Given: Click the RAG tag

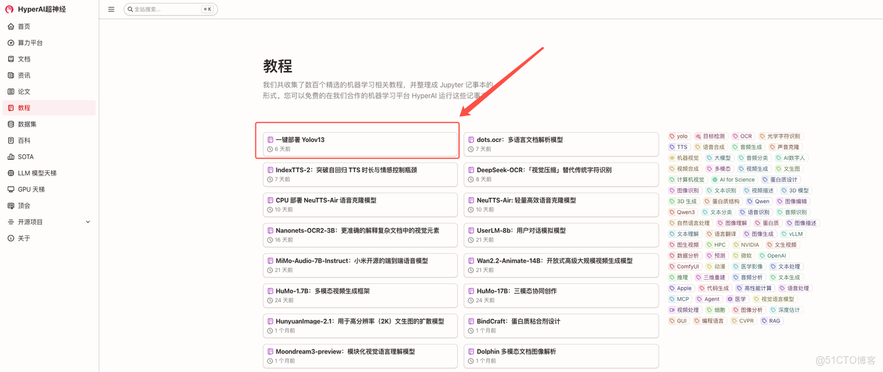Looking at the screenshot, I should click(771, 321).
